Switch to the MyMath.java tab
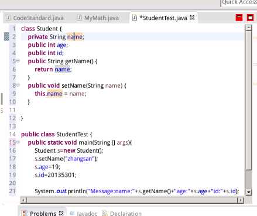Image resolution: width=257 pixels, height=216 pixels. coord(98,18)
